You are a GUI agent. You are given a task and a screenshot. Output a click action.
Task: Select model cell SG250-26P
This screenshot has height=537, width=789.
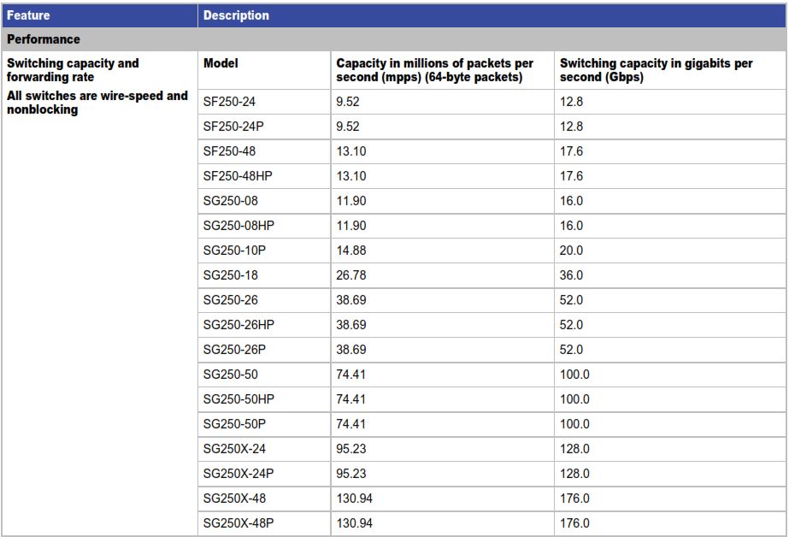click(264, 349)
